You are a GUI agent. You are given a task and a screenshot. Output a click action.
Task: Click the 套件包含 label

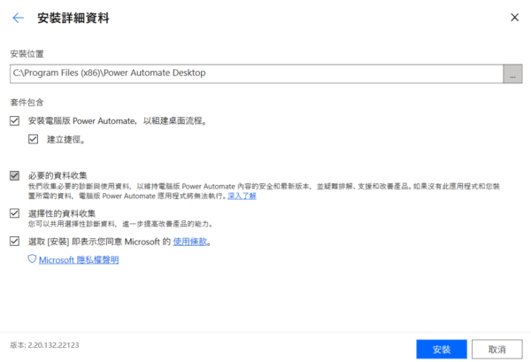pyautogui.click(x=27, y=103)
